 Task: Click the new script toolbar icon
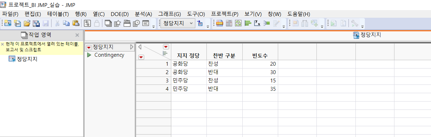(x=17, y=23)
